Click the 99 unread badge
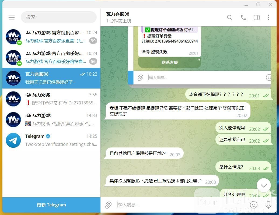 [x=93, y=41]
